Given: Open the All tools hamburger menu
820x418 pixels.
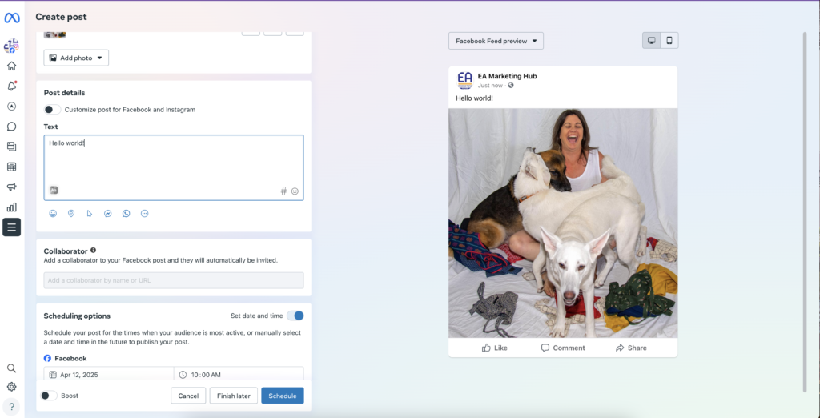Looking at the screenshot, I should (x=11, y=227).
